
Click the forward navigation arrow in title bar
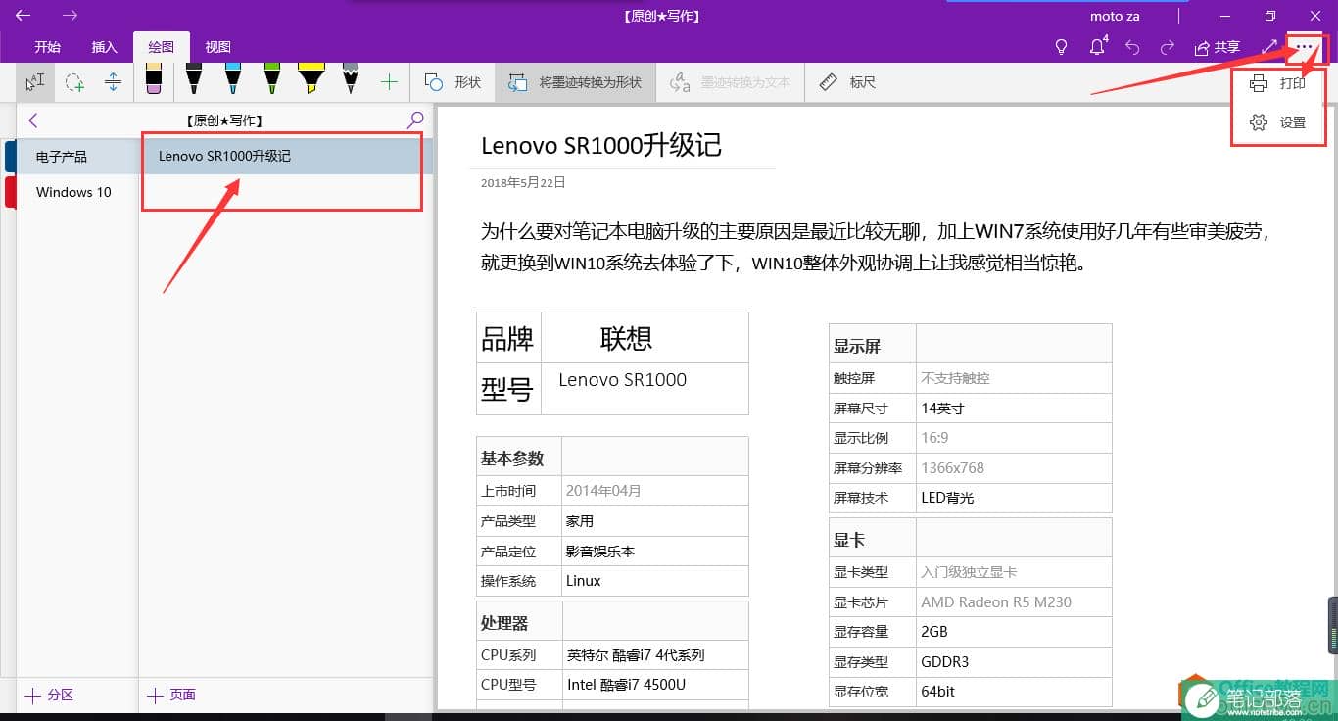pyautogui.click(x=70, y=16)
